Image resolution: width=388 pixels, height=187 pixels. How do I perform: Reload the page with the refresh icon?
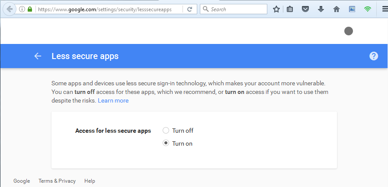189,9
